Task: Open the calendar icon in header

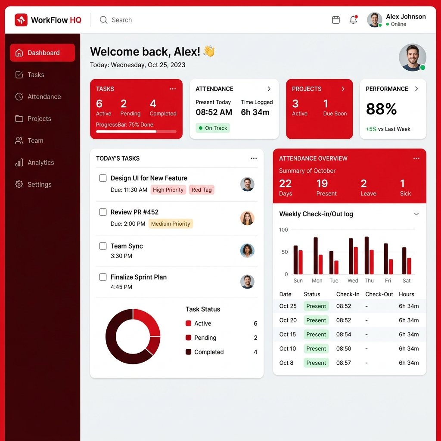Action: (x=336, y=20)
